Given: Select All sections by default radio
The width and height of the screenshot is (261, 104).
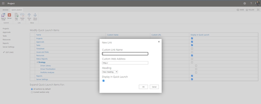Looking at the screenshot, I should [32, 89].
